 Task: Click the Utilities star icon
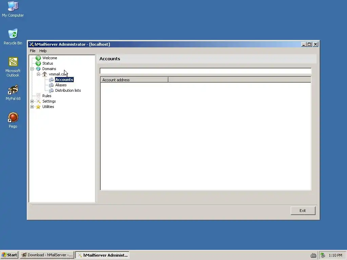[38, 107]
